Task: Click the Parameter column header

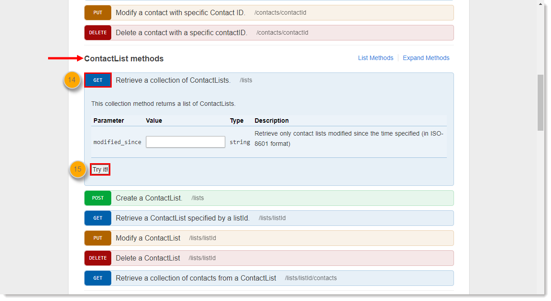Action: click(x=109, y=120)
